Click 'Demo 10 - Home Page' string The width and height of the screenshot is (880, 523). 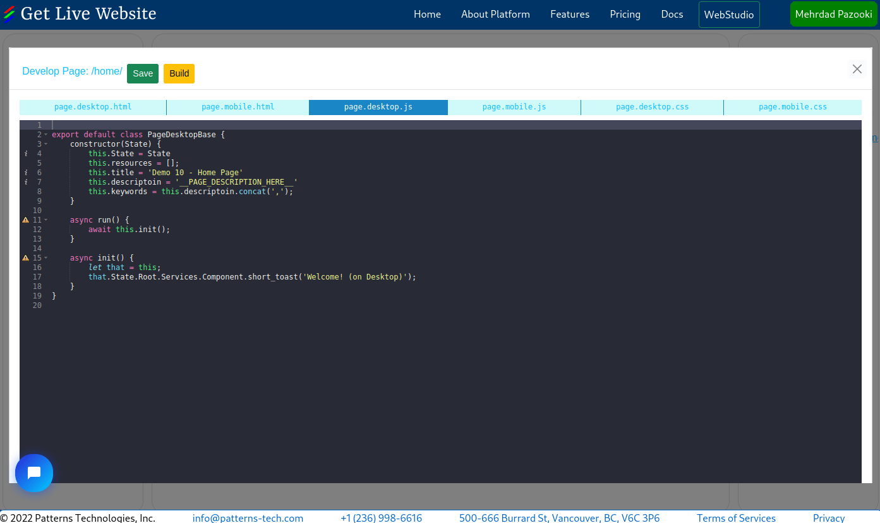195,173
